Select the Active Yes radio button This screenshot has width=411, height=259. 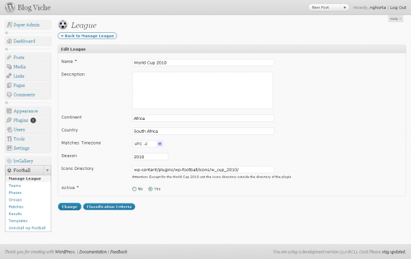click(x=150, y=188)
